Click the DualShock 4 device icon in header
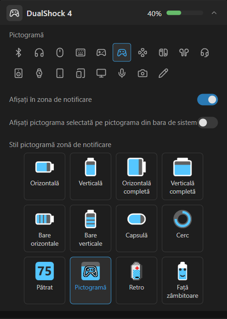 [x=14, y=13]
